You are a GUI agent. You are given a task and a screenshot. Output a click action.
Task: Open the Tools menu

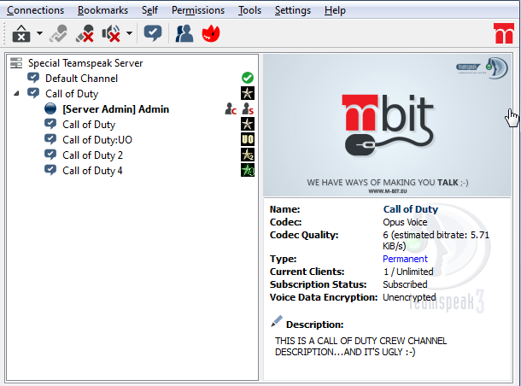[249, 10]
